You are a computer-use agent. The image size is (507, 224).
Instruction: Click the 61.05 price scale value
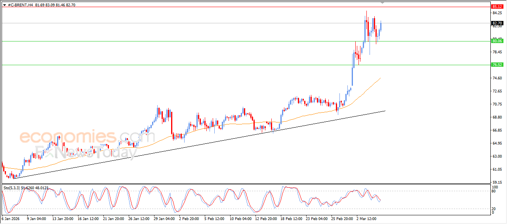pos(497,169)
